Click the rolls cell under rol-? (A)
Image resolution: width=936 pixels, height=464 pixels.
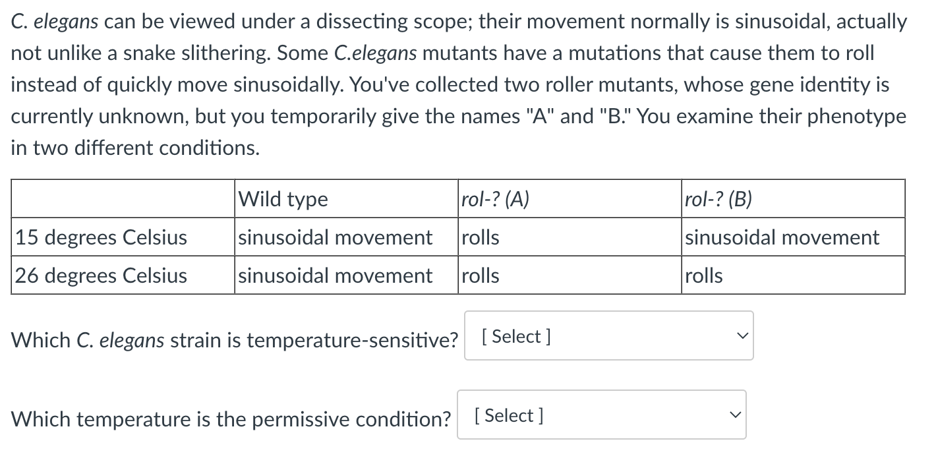point(480,237)
